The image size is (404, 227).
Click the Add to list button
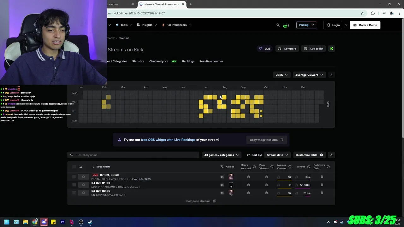(x=313, y=49)
